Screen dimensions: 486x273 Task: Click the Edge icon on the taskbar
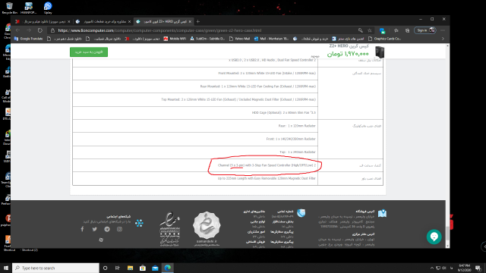coord(168,268)
